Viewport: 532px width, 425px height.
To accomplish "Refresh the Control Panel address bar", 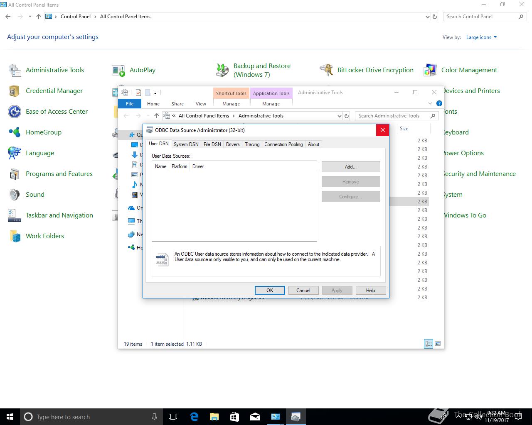I will tap(435, 17).
